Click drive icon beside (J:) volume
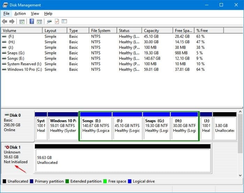244x193 pixels. [x=4, y=47]
